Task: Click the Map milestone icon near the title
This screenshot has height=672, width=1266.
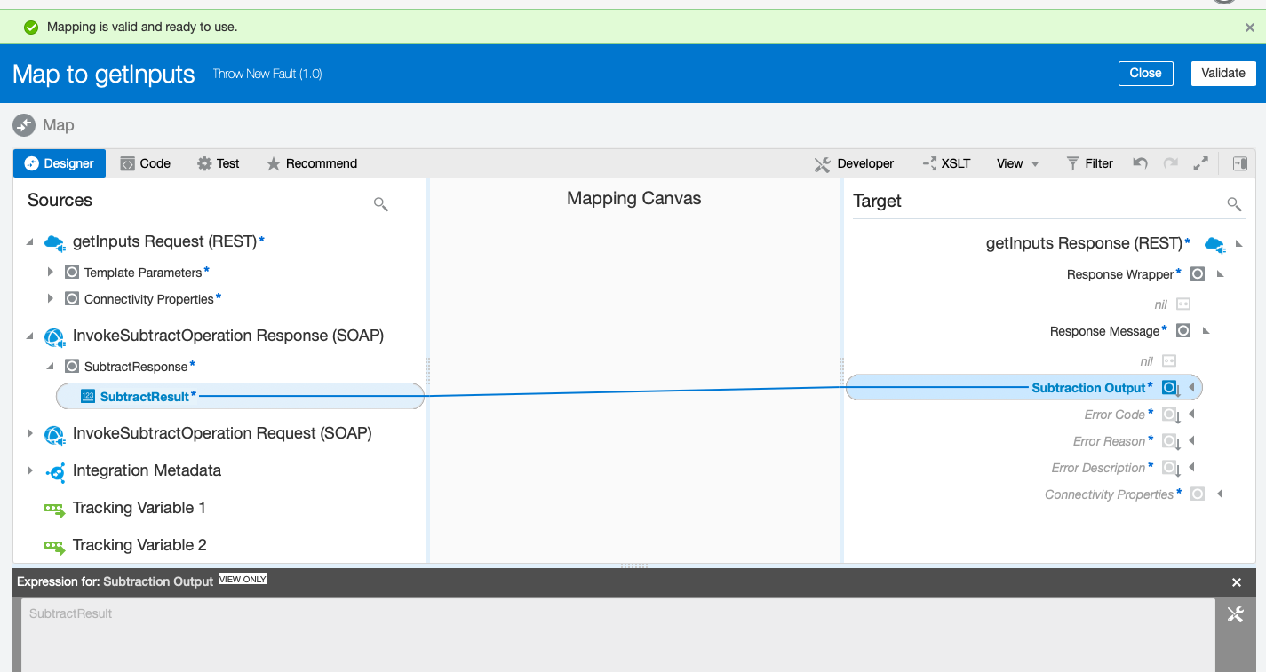Action: tap(24, 125)
